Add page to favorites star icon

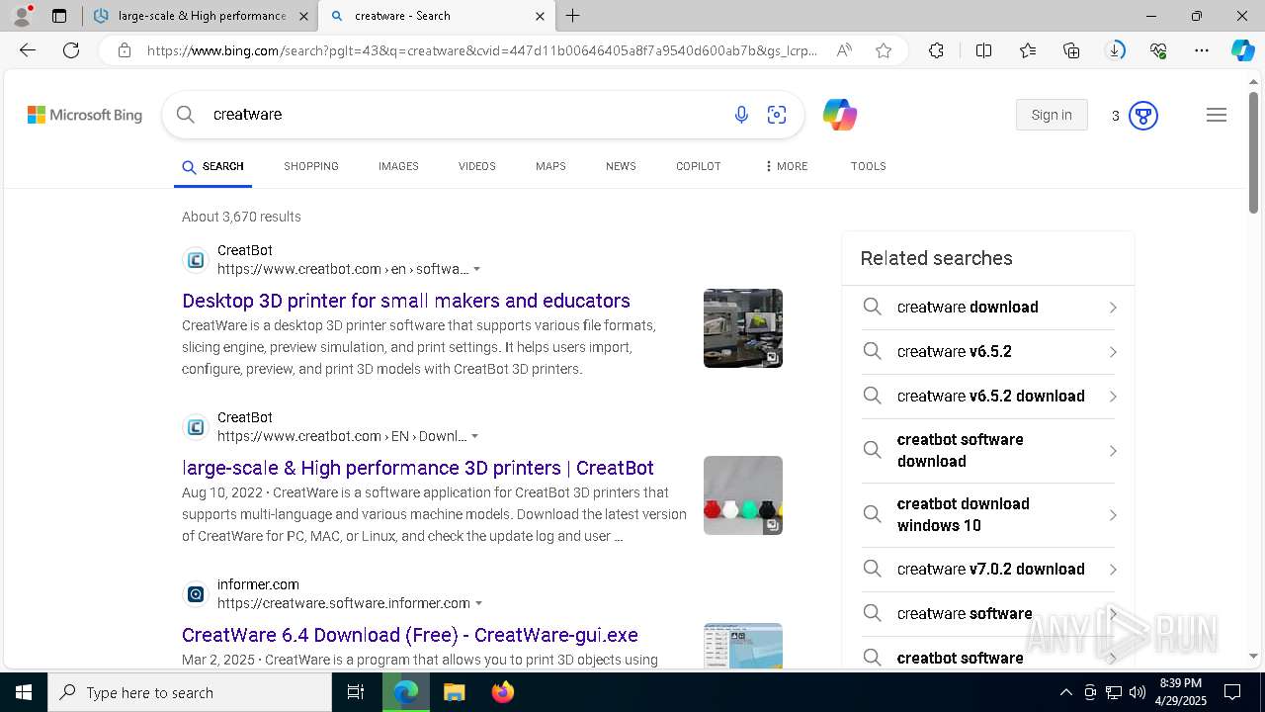884,50
